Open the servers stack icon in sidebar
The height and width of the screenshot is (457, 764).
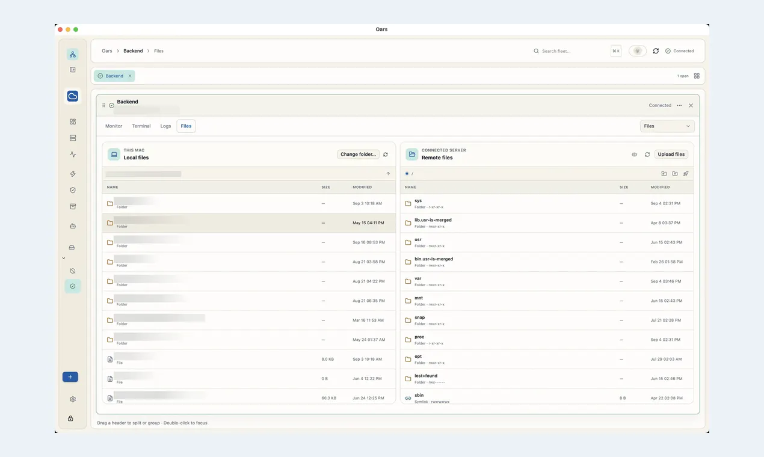[73, 138]
